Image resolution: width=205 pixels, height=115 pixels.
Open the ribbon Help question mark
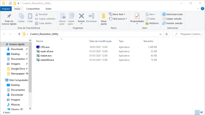click(x=202, y=9)
